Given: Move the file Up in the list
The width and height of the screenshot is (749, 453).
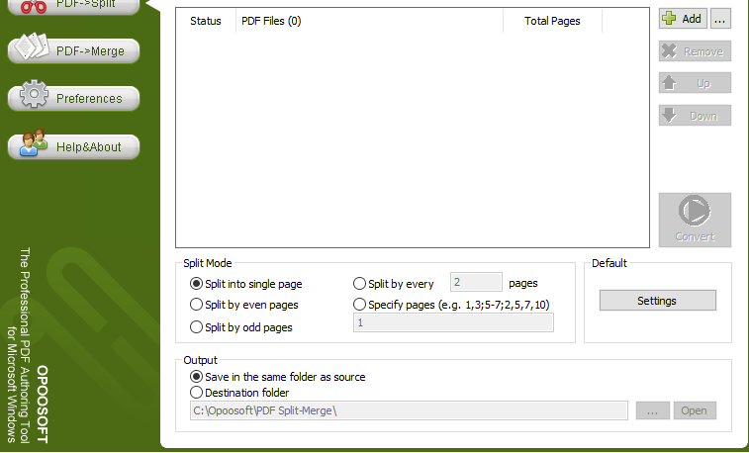Looking at the screenshot, I should tap(695, 83).
